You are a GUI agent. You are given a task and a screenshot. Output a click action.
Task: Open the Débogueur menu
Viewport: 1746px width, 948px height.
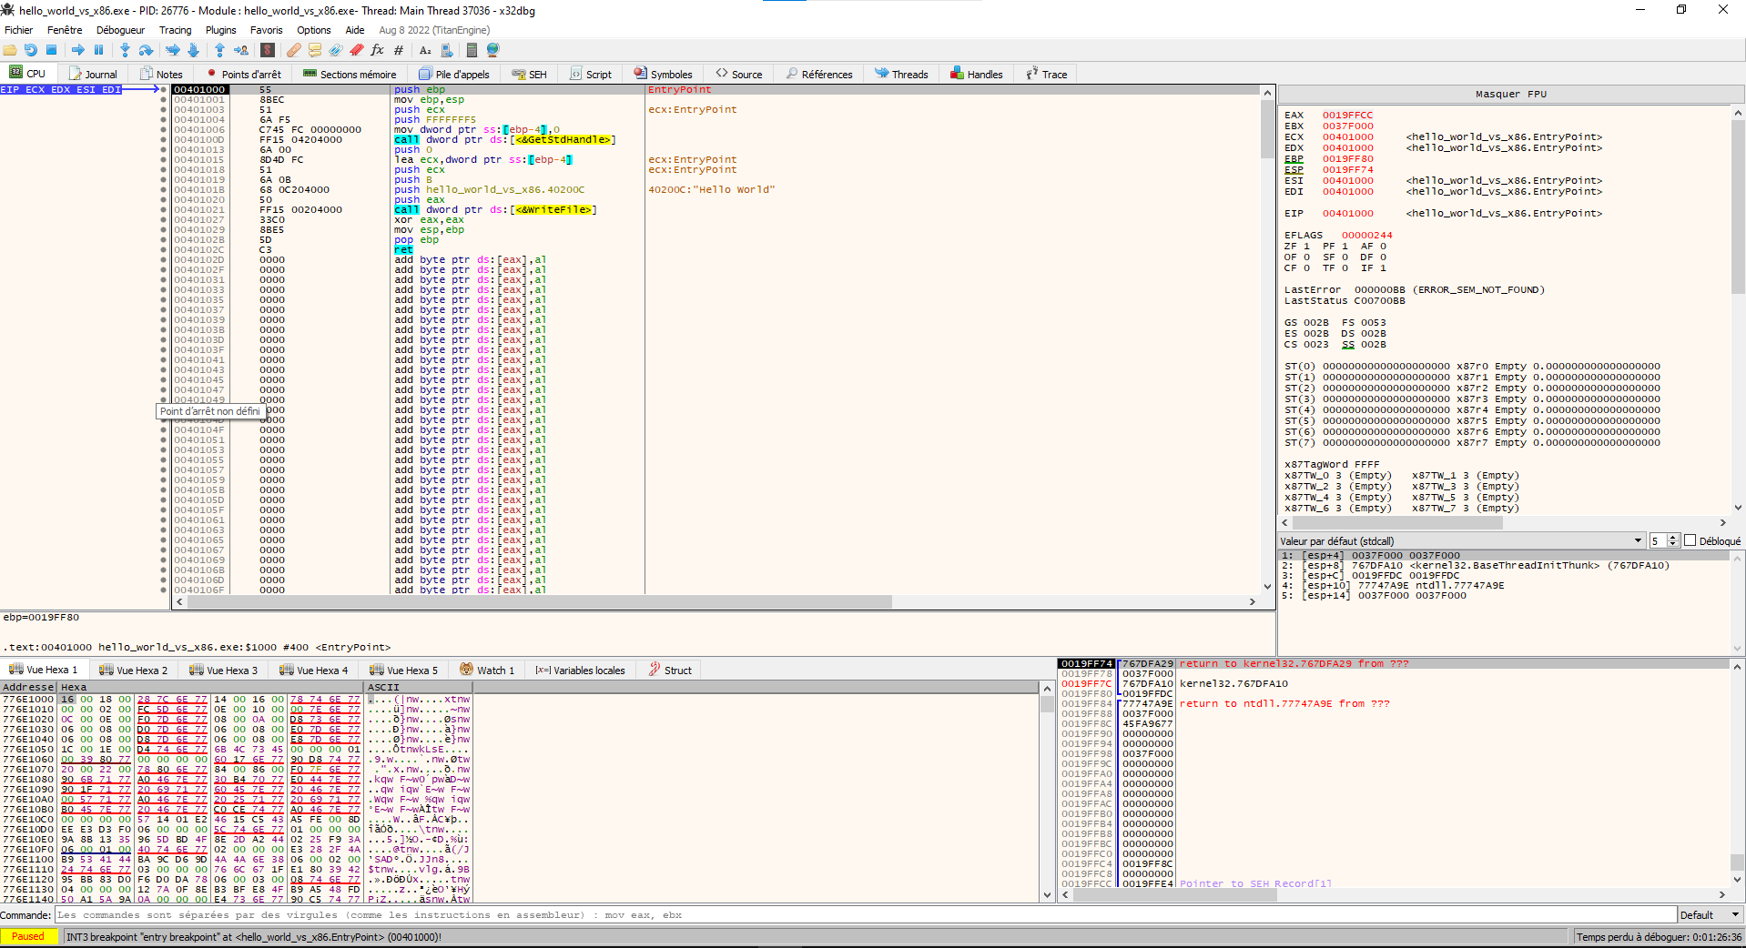click(x=120, y=30)
